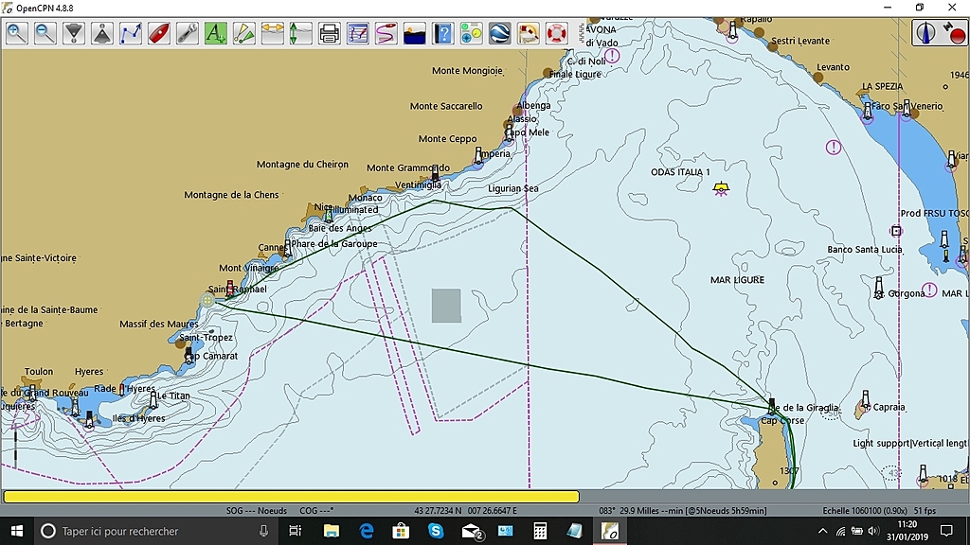This screenshot has height=545, width=970.
Task: Click the 'Taper ici pour rechercher' box
Action: point(154,531)
